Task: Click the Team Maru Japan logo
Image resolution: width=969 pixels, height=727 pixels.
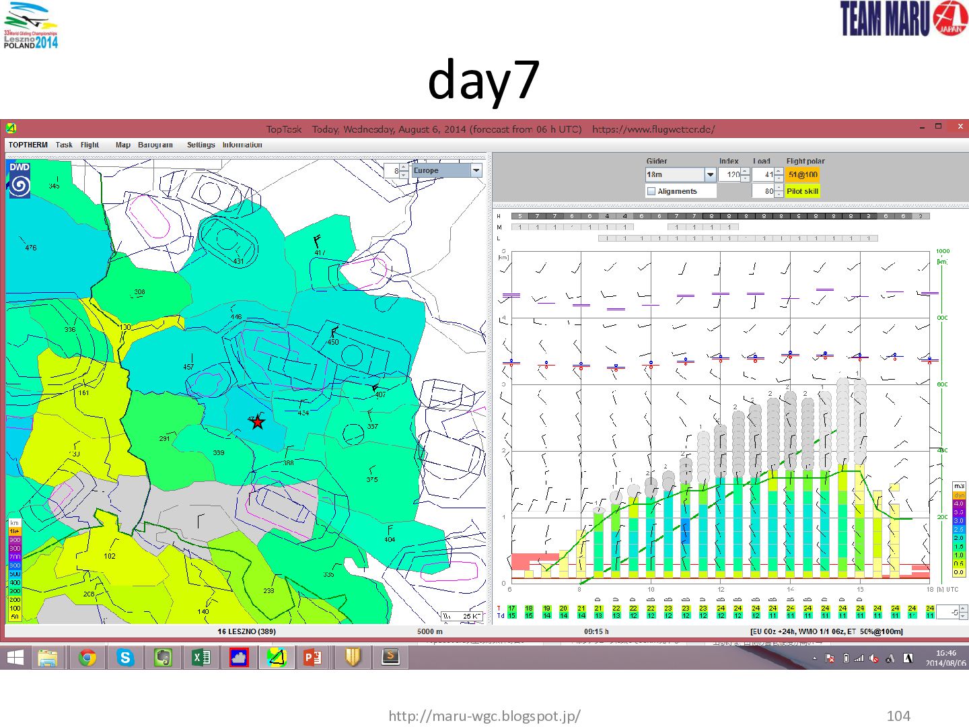Action: (904, 18)
